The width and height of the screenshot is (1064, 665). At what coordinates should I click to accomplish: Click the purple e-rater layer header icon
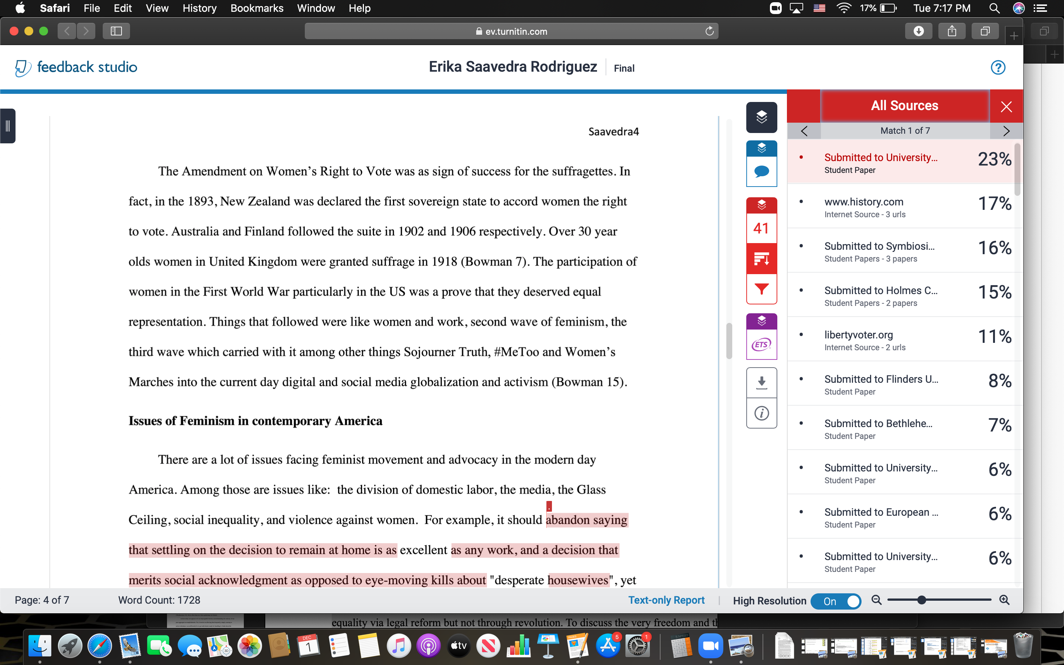tap(761, 321)
